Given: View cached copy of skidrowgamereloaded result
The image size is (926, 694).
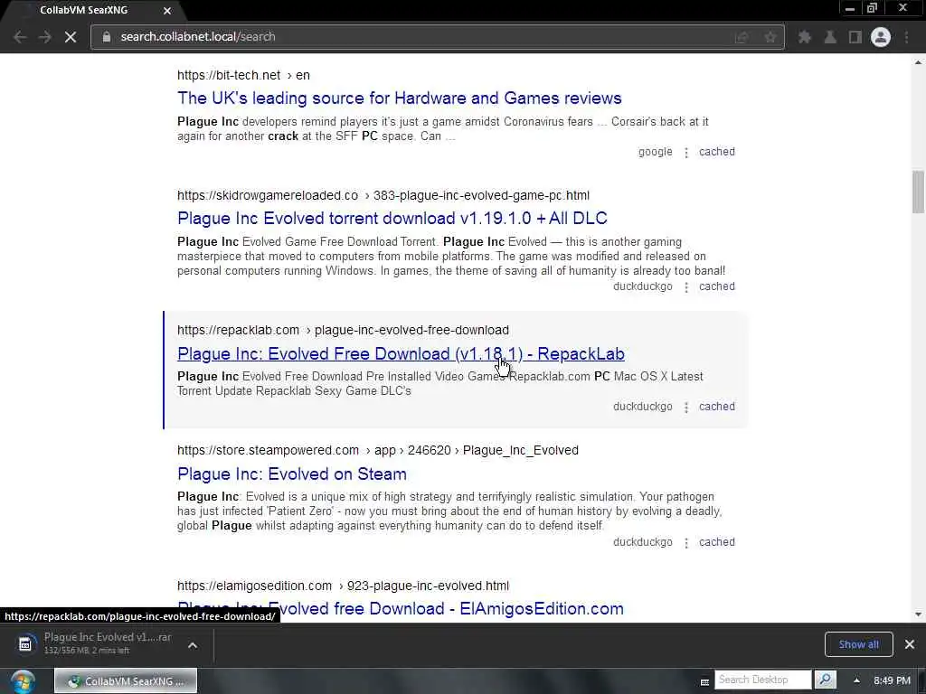Looking at the screenshot, I should (717, 286).
